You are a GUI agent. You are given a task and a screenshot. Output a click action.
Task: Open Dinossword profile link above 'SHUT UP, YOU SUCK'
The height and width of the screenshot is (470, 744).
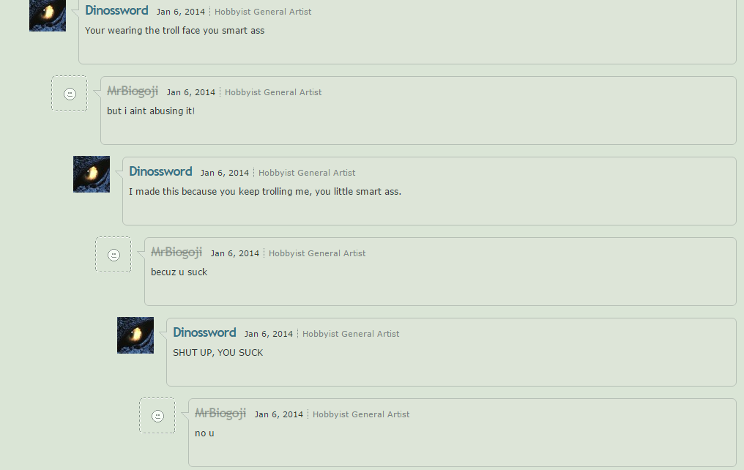[204, 332]
